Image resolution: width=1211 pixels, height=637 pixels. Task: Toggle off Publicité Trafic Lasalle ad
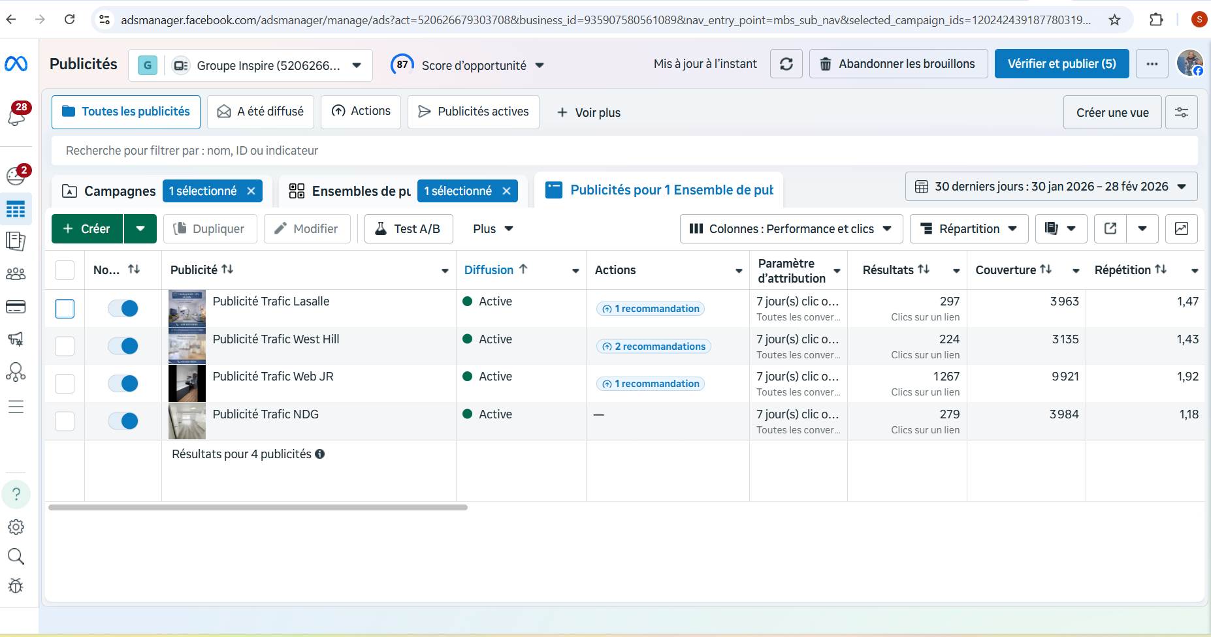pos(123,308)
